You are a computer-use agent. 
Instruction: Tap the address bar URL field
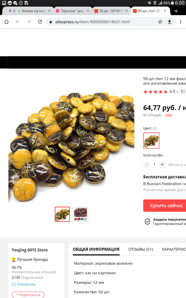(102, 22)
